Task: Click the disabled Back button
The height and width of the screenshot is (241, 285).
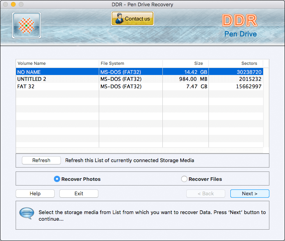Action: (x=206, y=193)
